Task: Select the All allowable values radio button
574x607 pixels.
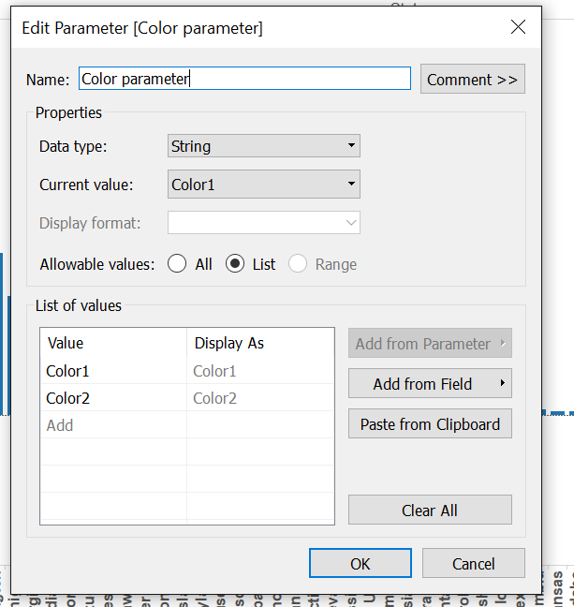Action: point(177,264)
